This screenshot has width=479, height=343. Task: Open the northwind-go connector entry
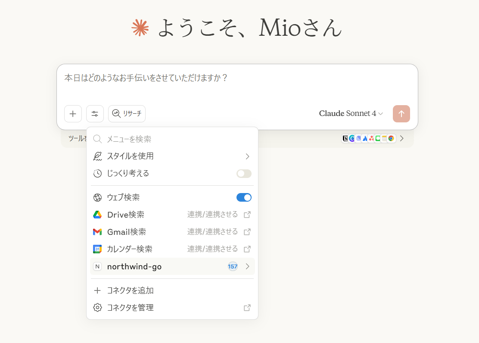coord(172,267)
